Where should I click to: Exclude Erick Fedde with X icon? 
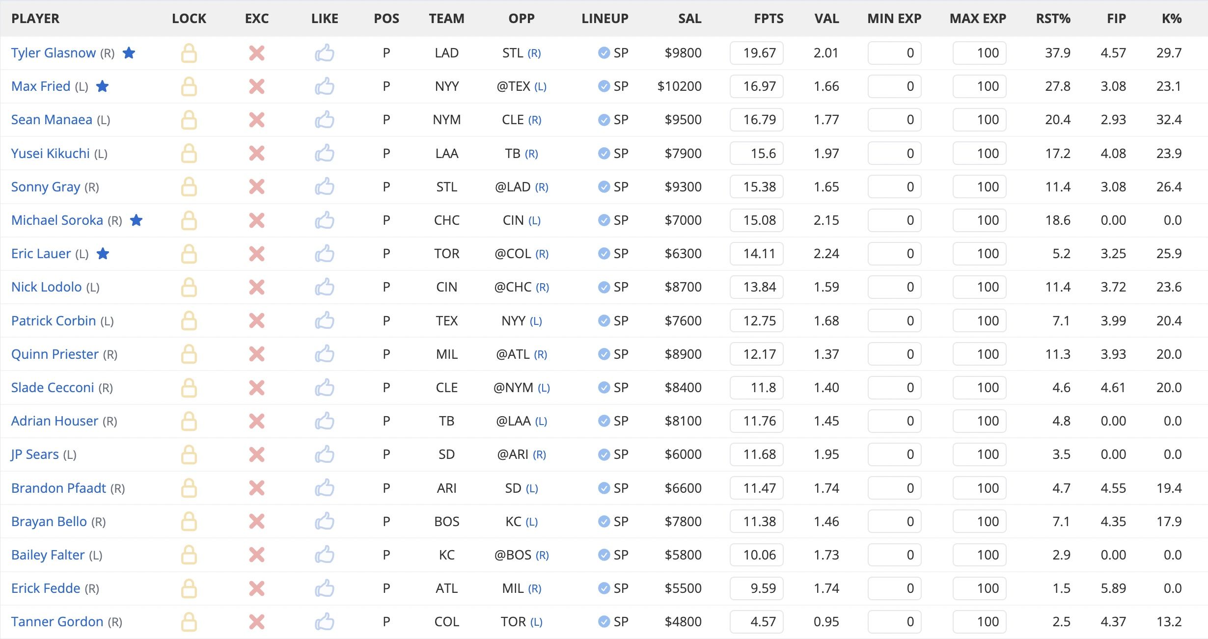(257, 588)
